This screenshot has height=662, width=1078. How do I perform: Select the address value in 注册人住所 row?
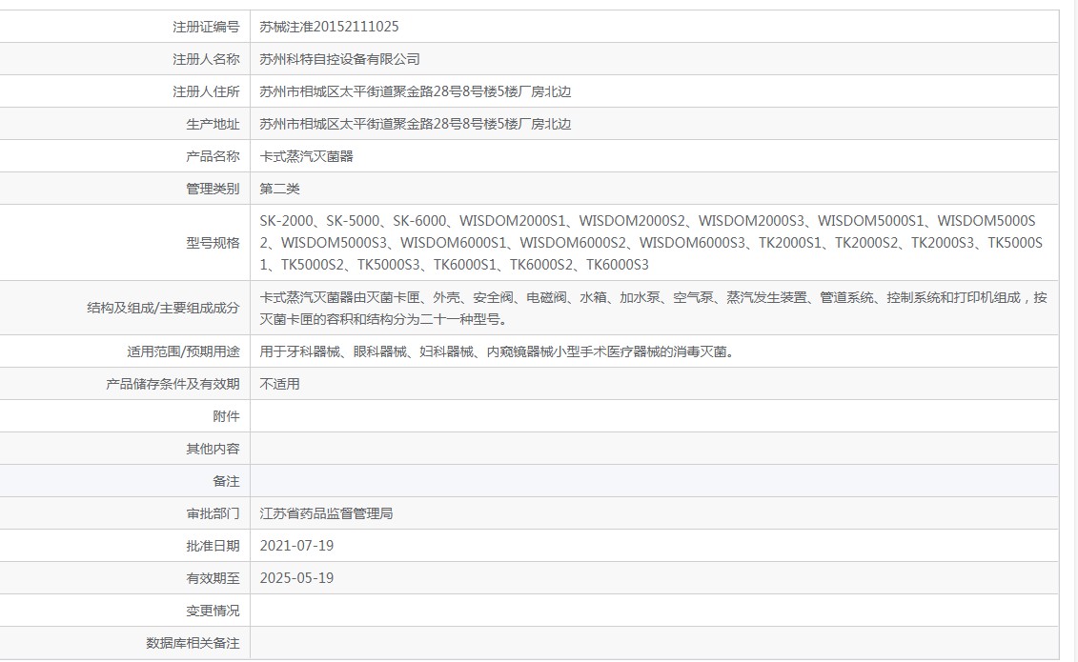point(416,91)
